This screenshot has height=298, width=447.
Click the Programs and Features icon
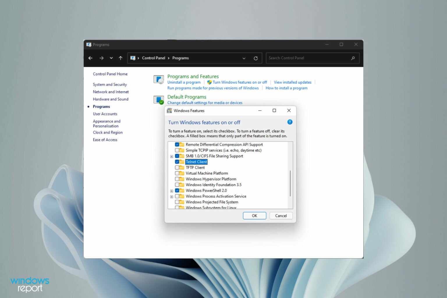pos(158,79)
